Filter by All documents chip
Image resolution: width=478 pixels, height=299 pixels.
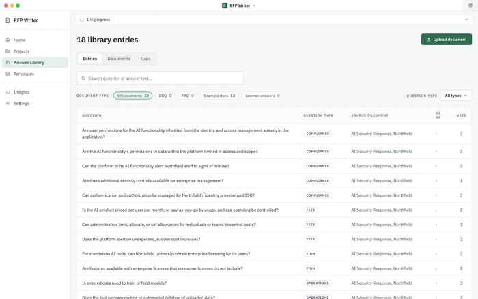(x=132, y=96)
